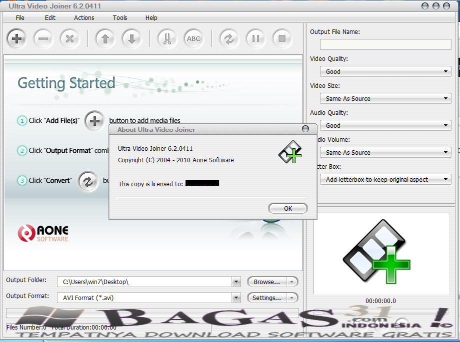Click the Clear list X toolbar icon
460x342 pixels.
pyautogui.click(x=69, y=38)
